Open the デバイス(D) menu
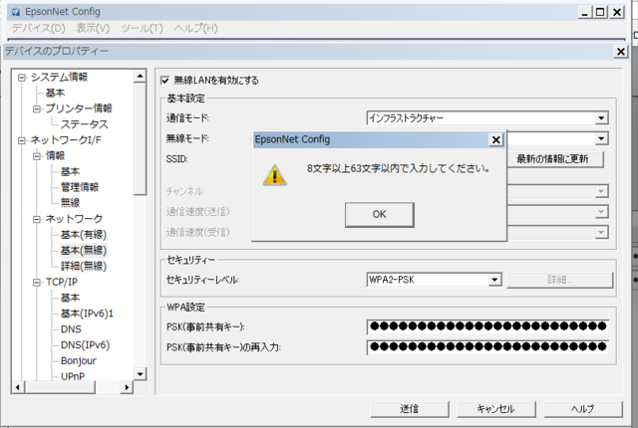Screen dimensions: 638x428 point(39,29)
